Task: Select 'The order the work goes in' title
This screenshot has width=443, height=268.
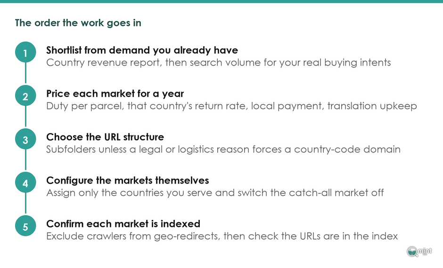Action: click(78, 23)
